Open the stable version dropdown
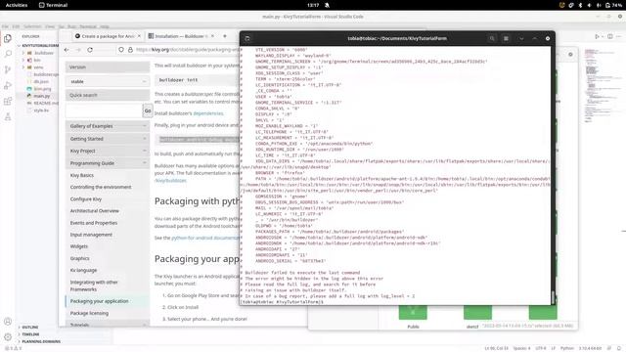The width and height of the screenshot is (626, 352). point(108,81)
